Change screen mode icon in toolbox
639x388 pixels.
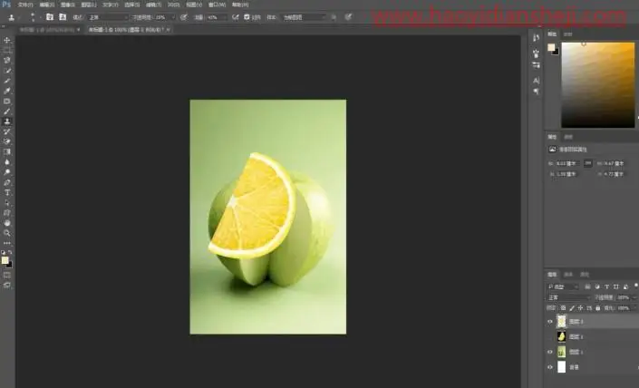coord(7,286)
